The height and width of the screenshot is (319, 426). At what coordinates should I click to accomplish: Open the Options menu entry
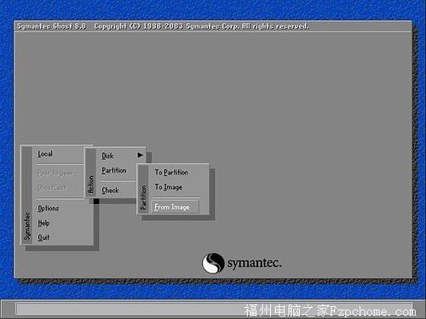pos(49,208)
